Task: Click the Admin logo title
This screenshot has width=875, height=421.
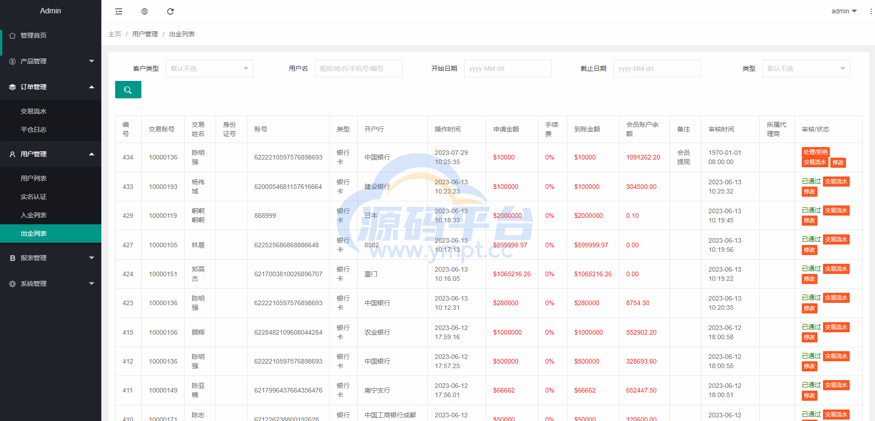Action: (51, 11)
